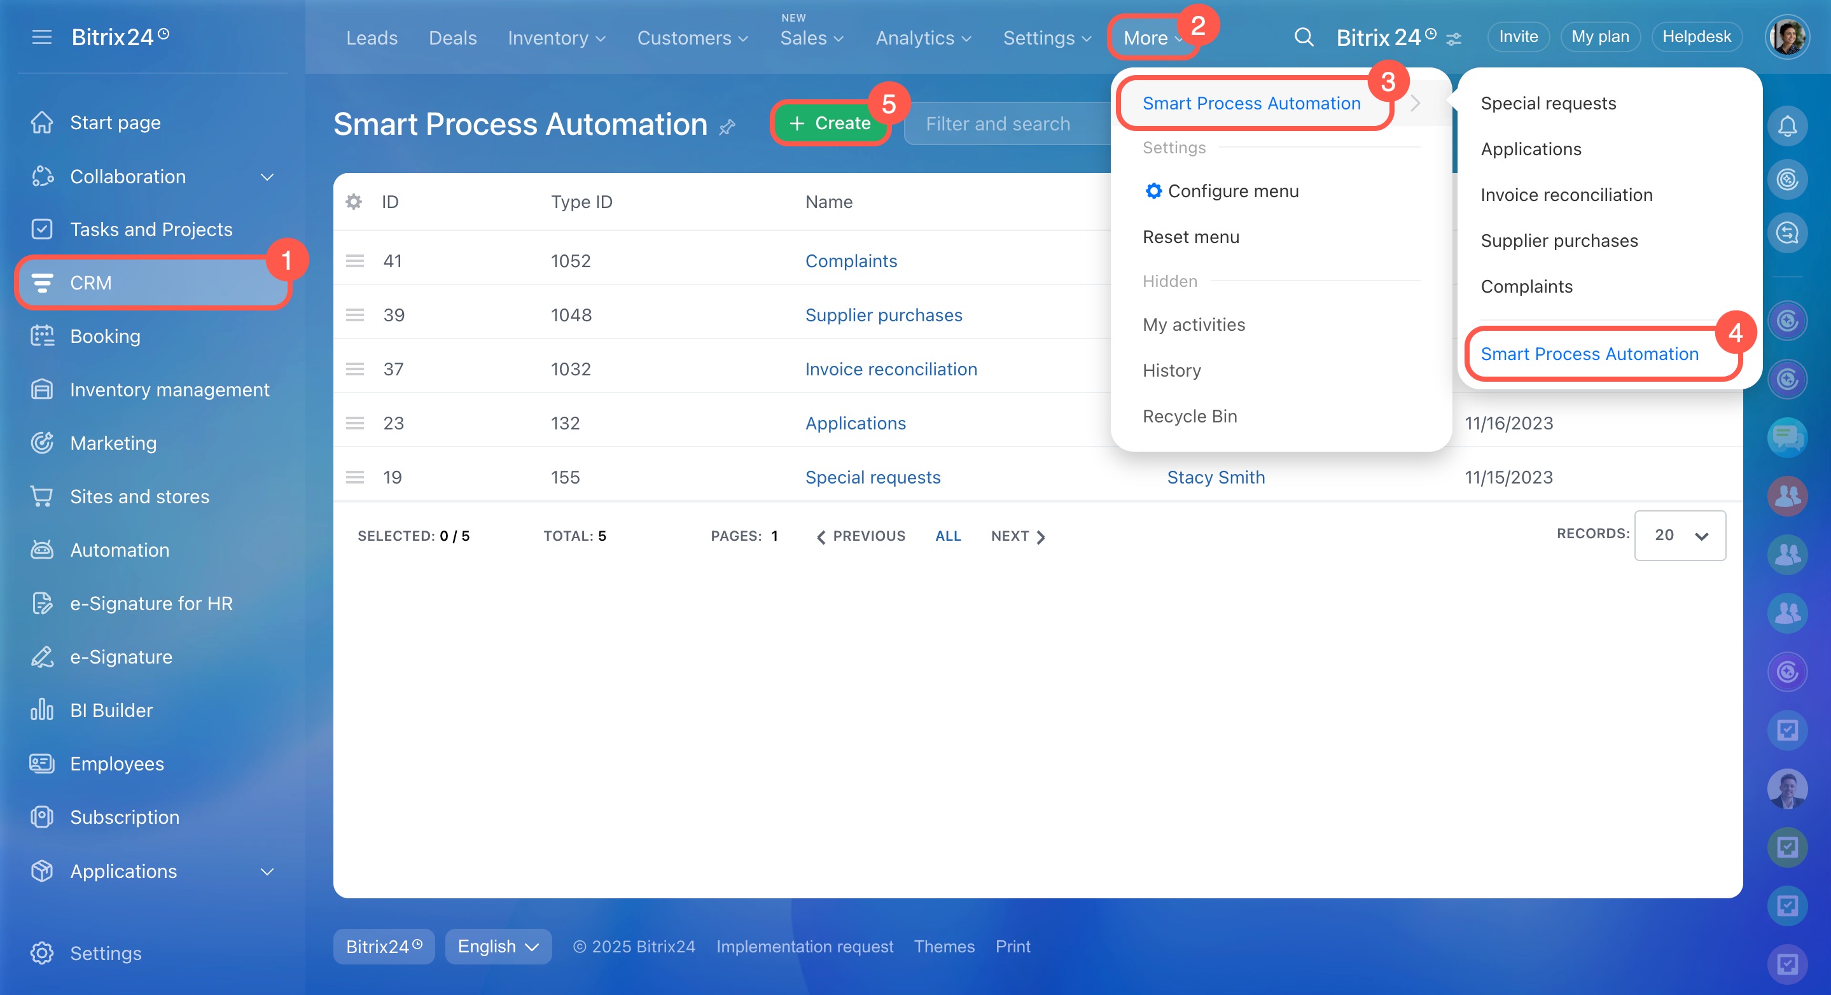Focus the Filter and search field

(1009, 123)
